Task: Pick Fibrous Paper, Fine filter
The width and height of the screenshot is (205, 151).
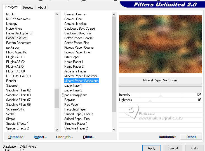Action: (x=77, y=52)
